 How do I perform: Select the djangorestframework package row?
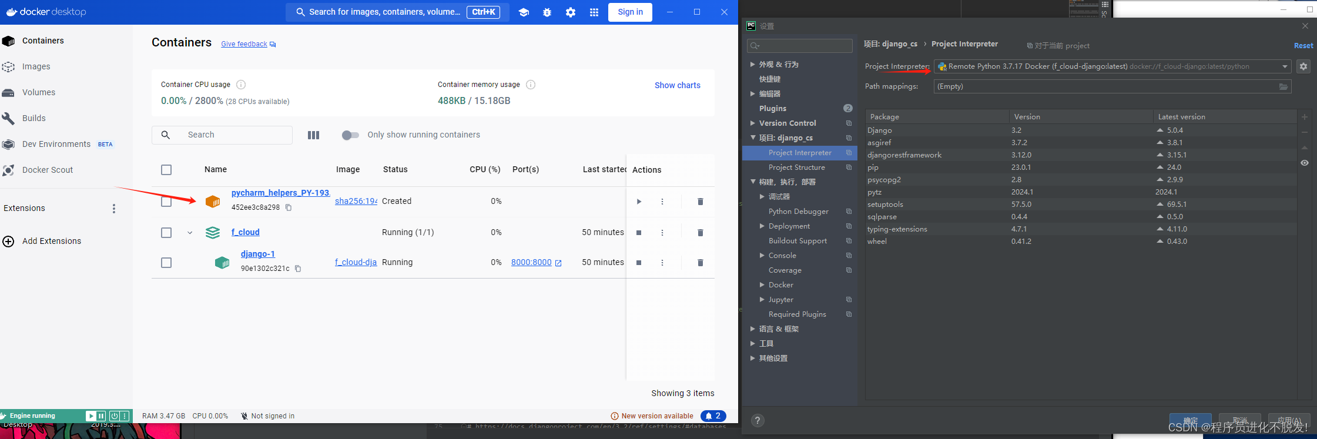[x=1081, y=155]
